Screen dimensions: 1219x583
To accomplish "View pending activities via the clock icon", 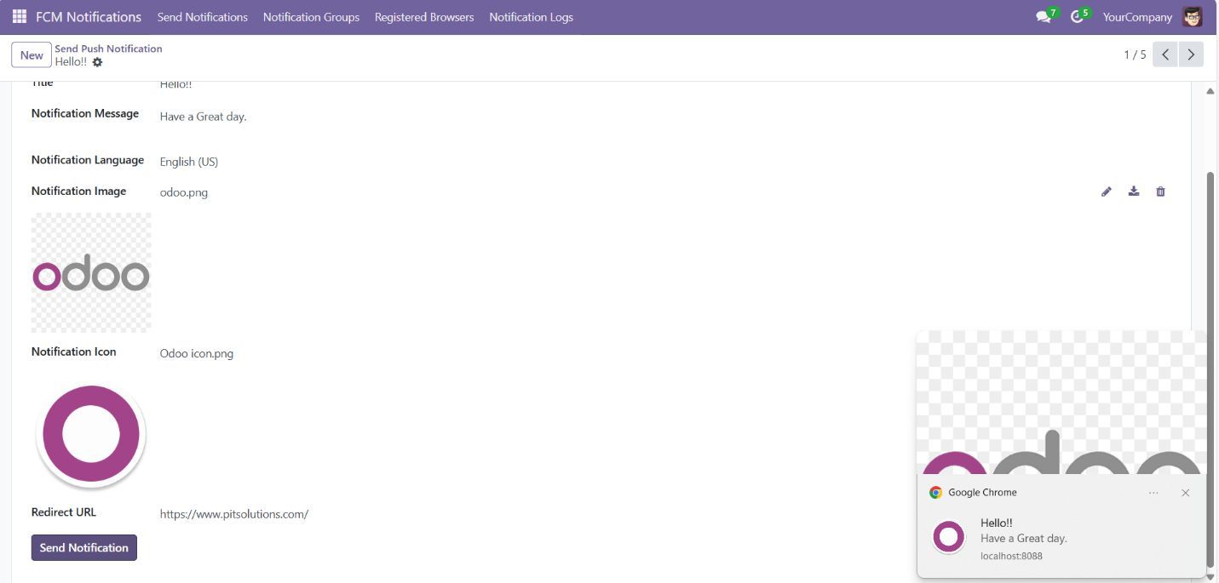I will (x=1076, y=16).
